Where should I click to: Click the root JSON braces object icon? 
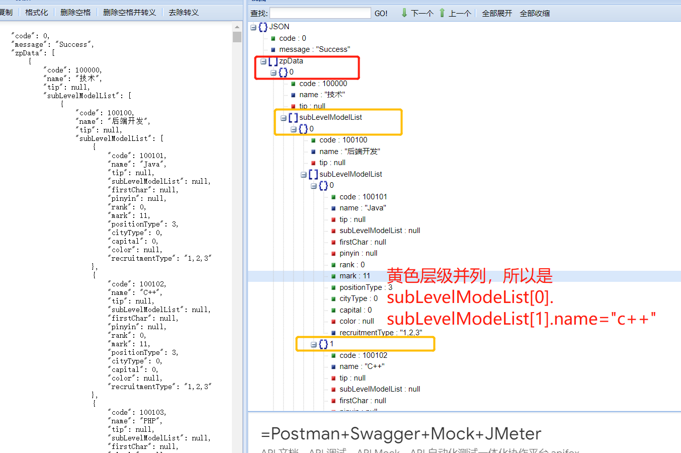(x=263, y=27)
